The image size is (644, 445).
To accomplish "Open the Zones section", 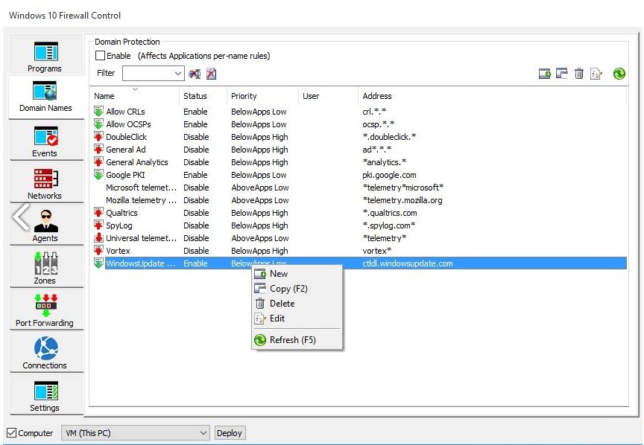I will pos(45,269).
